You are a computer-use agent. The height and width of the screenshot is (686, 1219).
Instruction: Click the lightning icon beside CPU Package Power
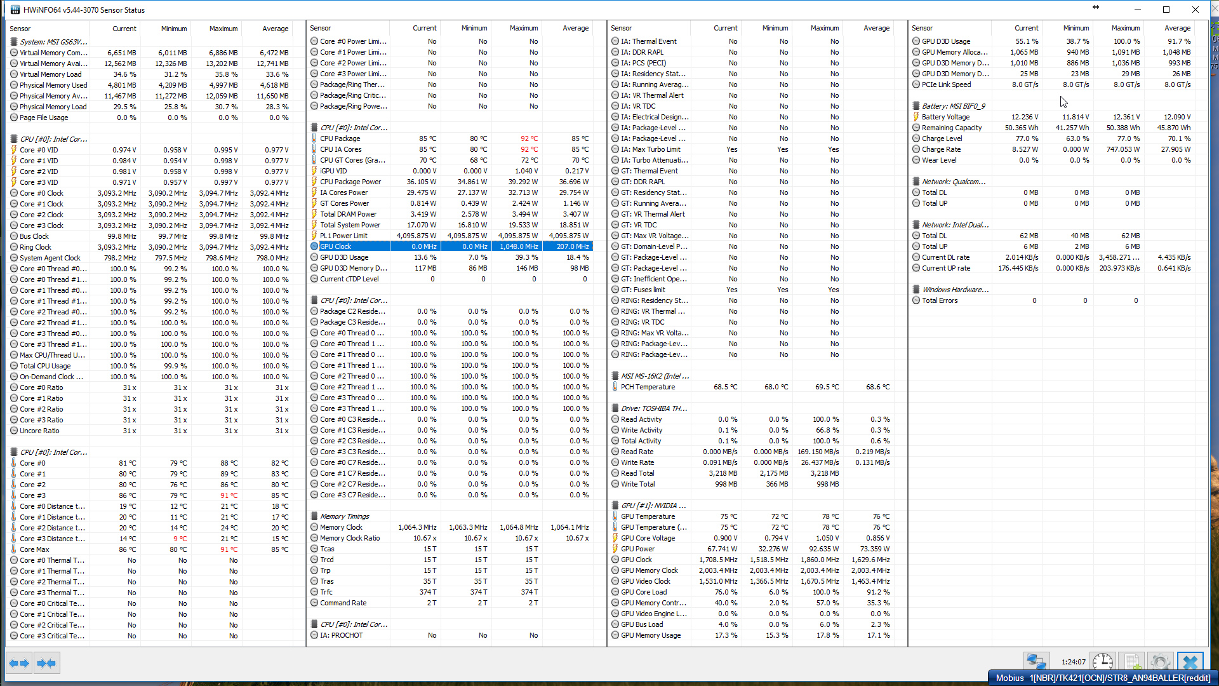pyautogui.click(x=314, y=182)
